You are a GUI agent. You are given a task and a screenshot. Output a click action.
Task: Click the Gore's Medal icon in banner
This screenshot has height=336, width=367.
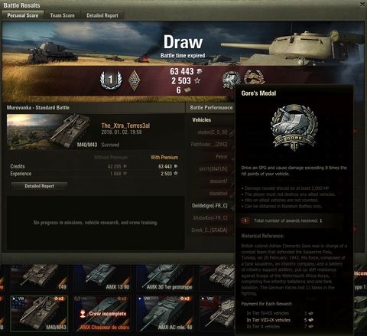coord(231,80)
